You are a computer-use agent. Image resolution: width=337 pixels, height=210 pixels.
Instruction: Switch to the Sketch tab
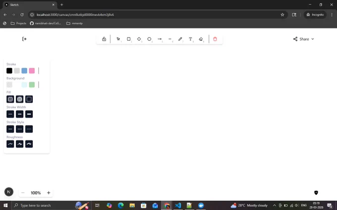tap(30, 5)
